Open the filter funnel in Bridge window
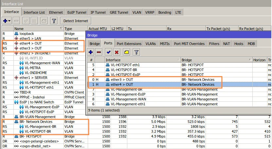This screenshot has height=149, width=272. click(x=136, y=52)
